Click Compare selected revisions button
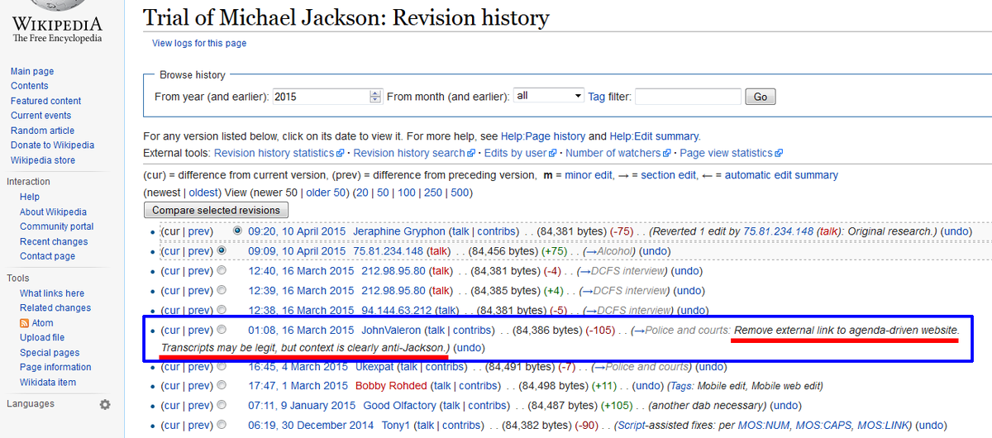Screen dimensions: 992x438 217,210
